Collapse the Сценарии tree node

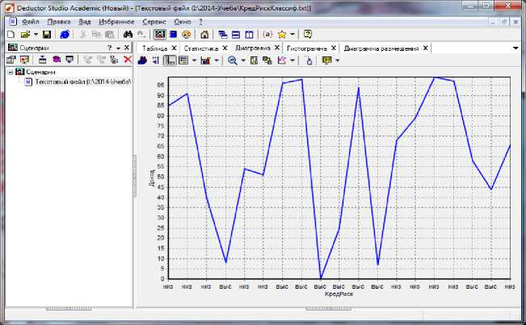click(x=10, y=72)
